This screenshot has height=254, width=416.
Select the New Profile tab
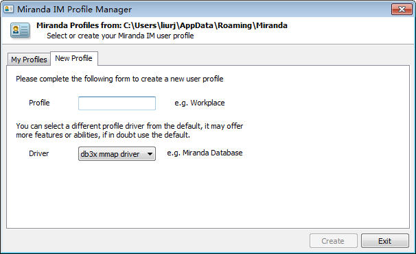(73, 58)
